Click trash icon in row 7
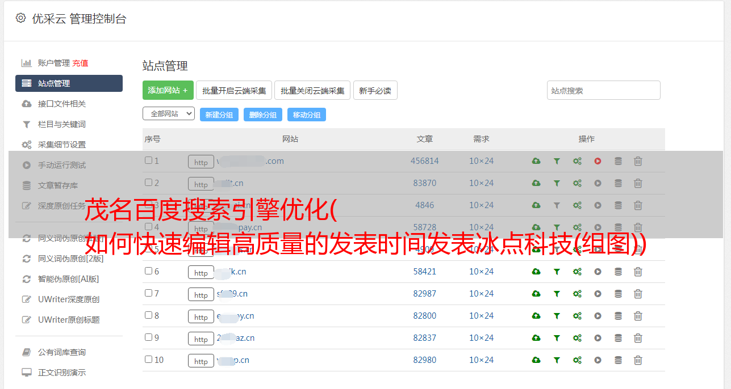731x389 pixels. (638, 294)
